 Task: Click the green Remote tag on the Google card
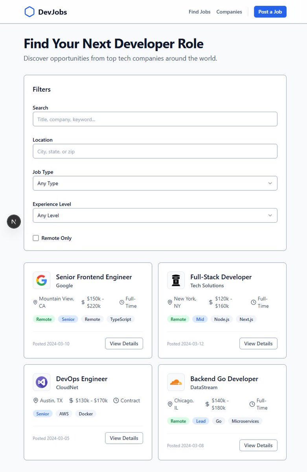tap(44, 319)
